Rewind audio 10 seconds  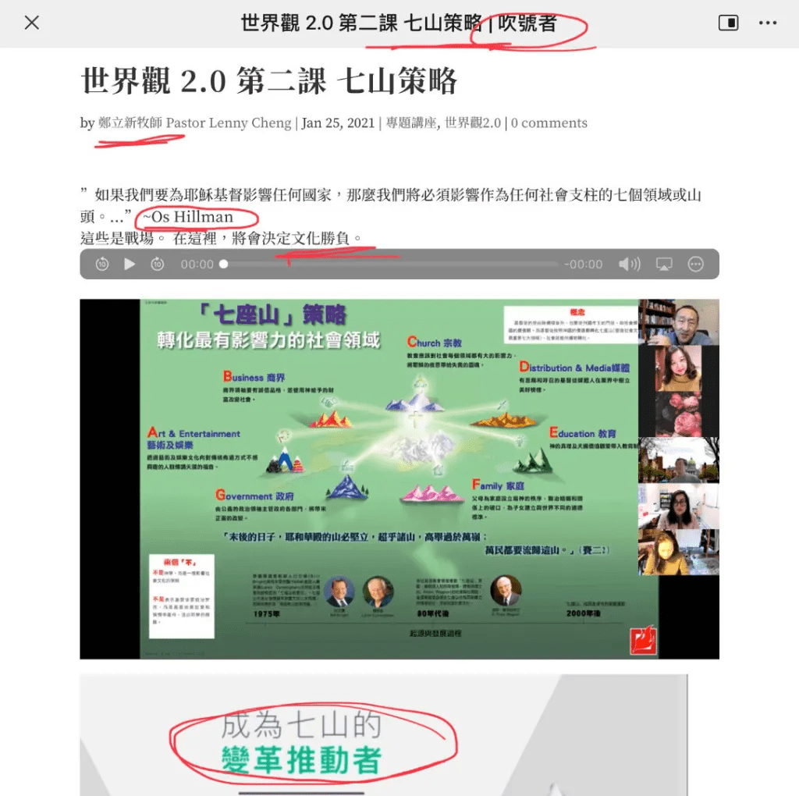(102, 265)
